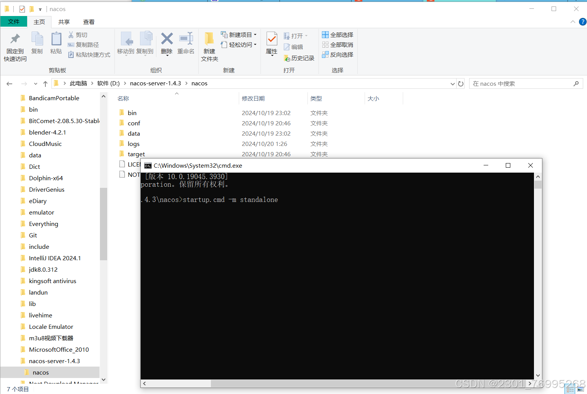Image resolution: width=587 pixels, height=394 pixels.
Task: Click Invert Selection (反向选择)
Action: pyautogui.click(x=338, y=54)
